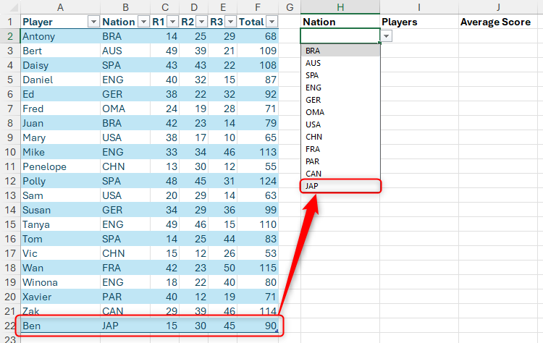
Task: Select the column H header
Action: [x=340, y=7]
